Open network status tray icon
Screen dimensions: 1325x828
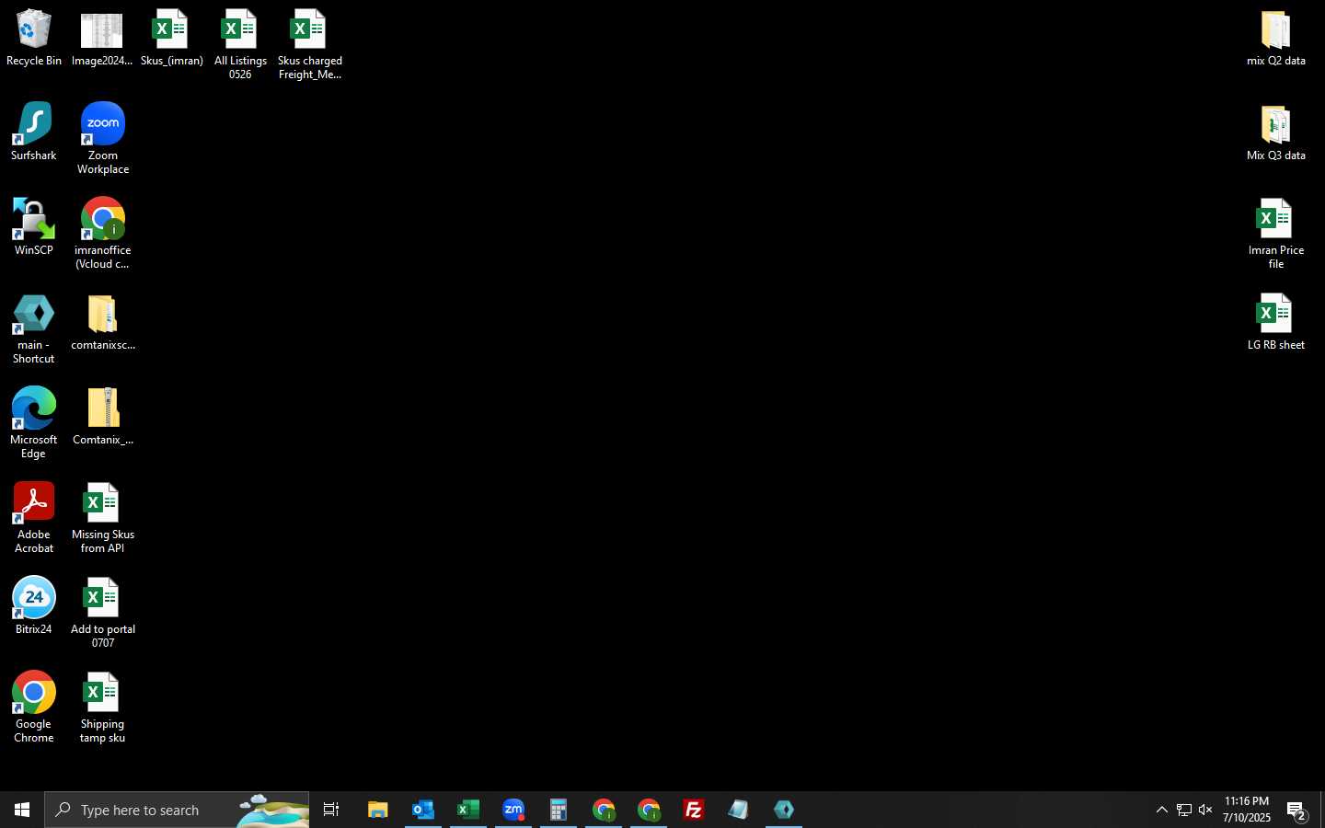[1184, 810]
